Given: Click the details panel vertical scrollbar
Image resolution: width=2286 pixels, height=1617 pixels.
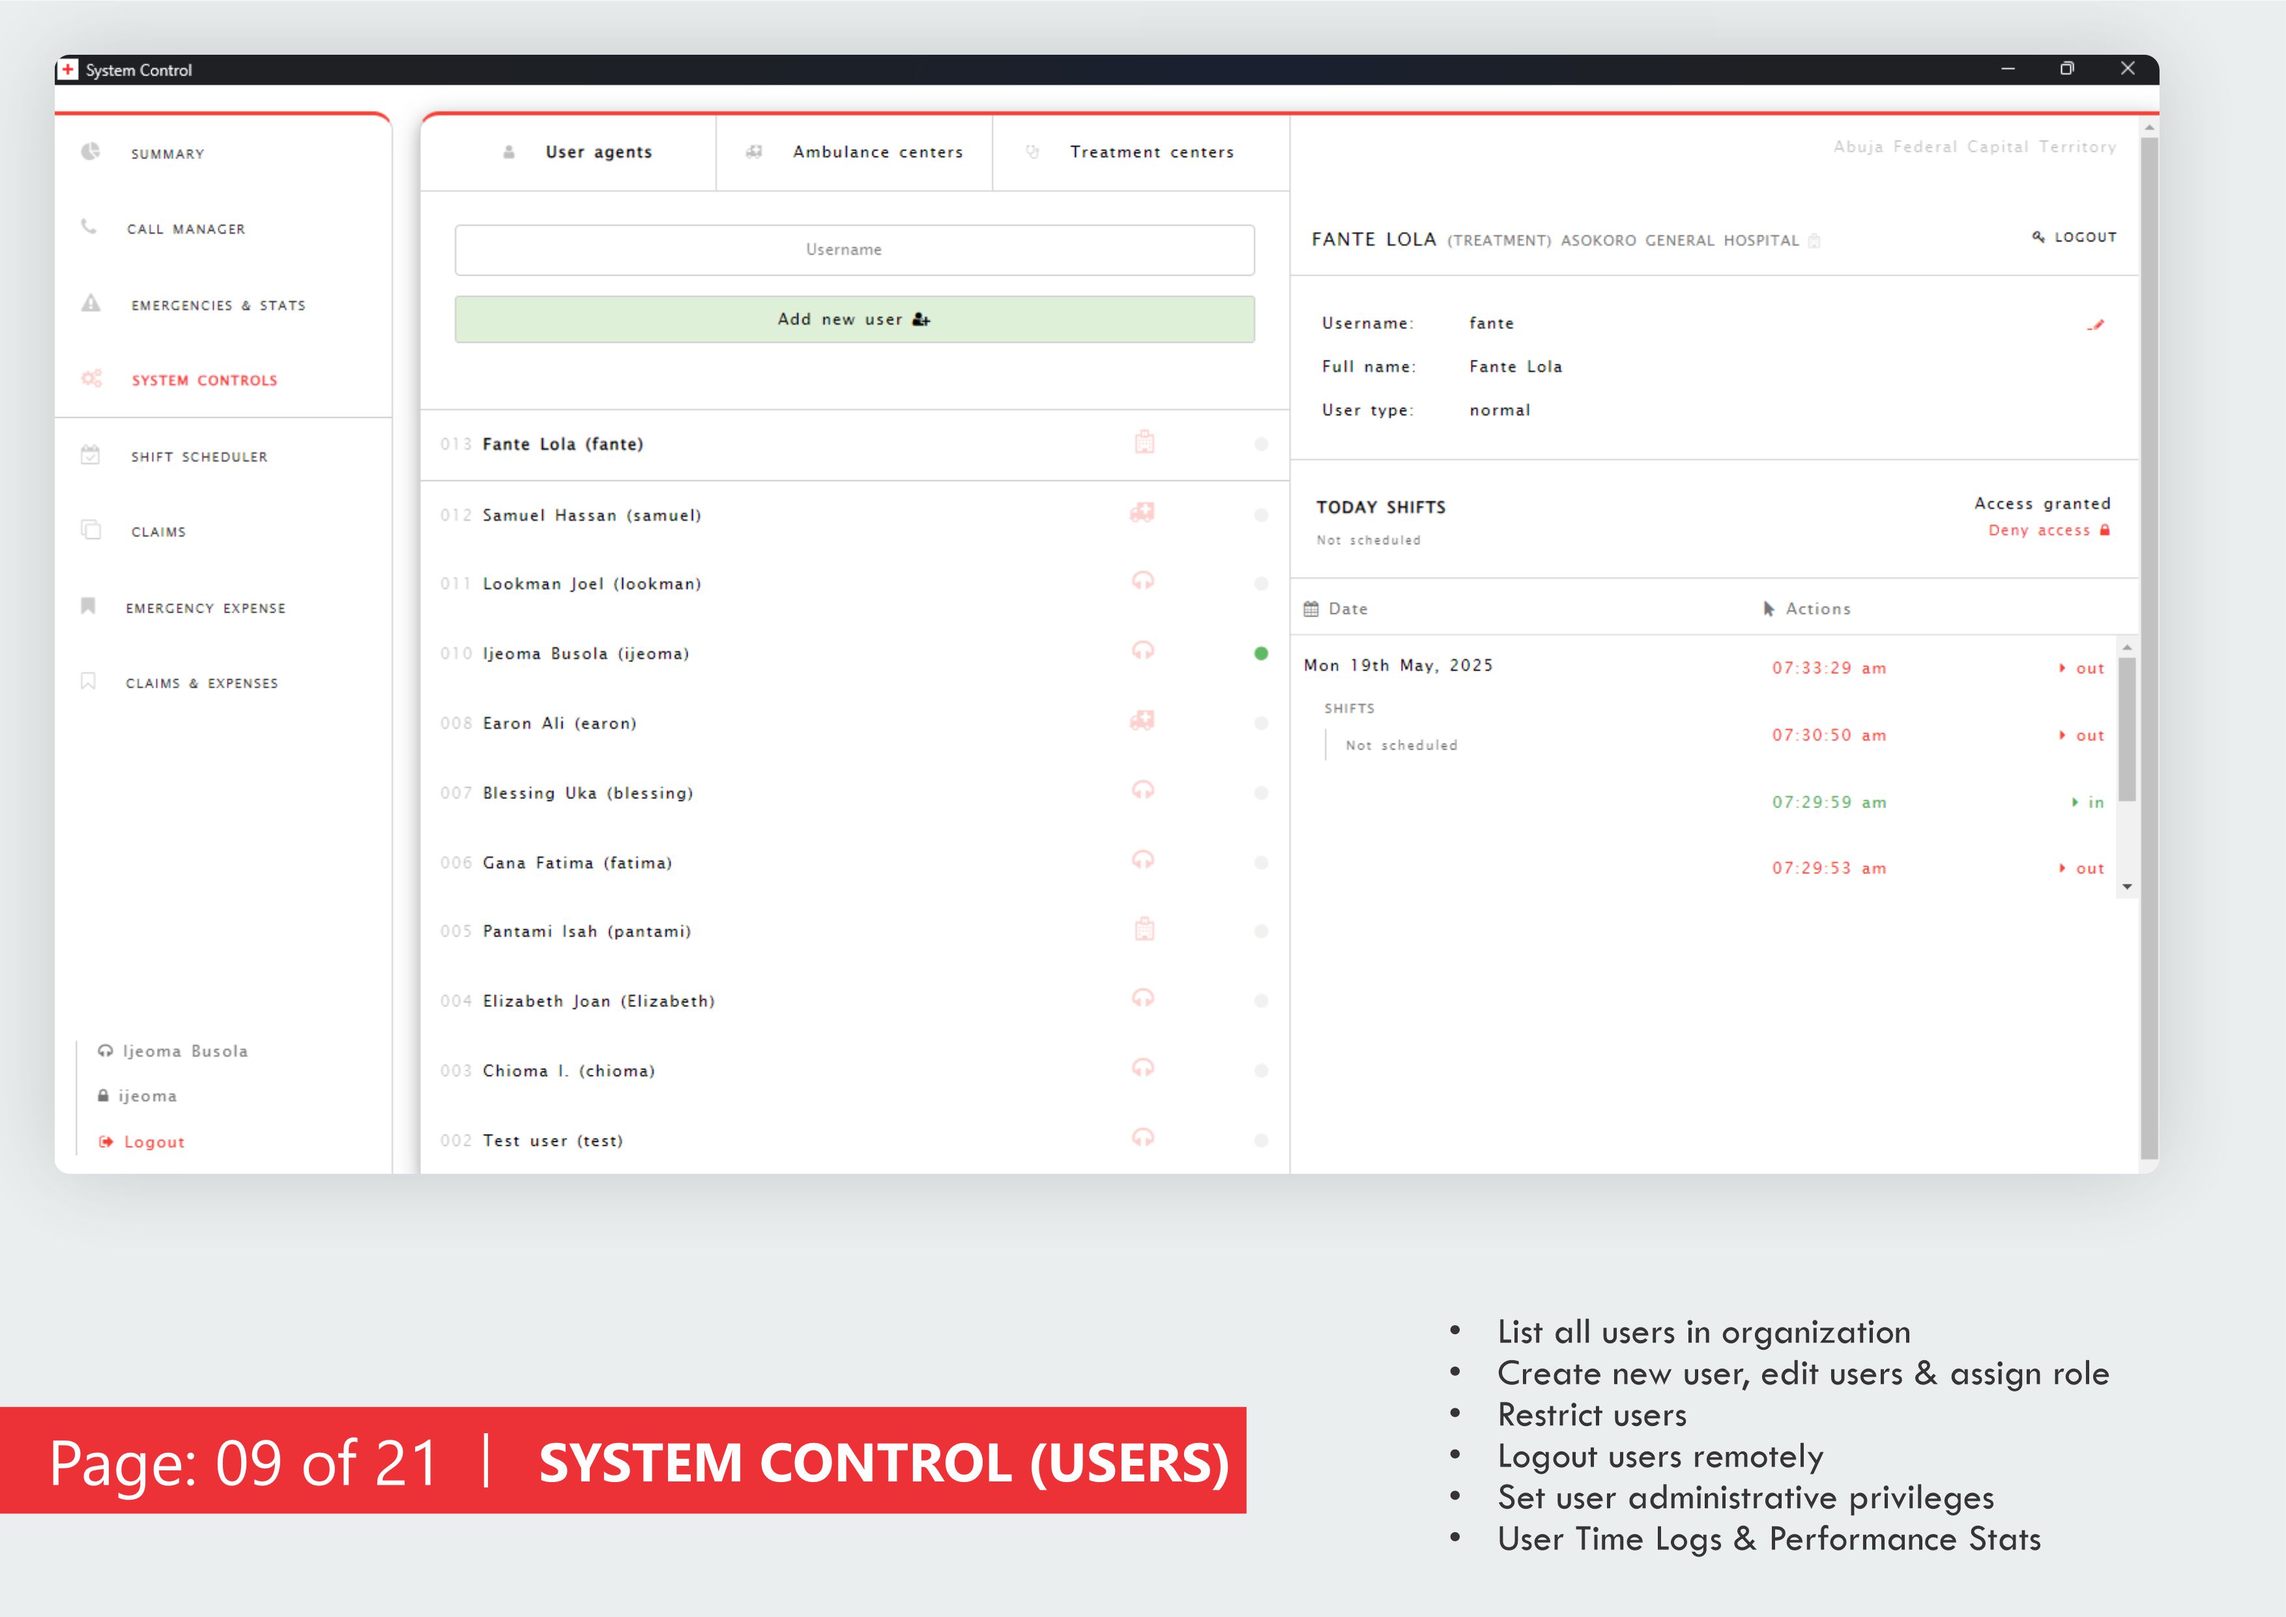Looking at the screenshot, I should (2149, 647).
